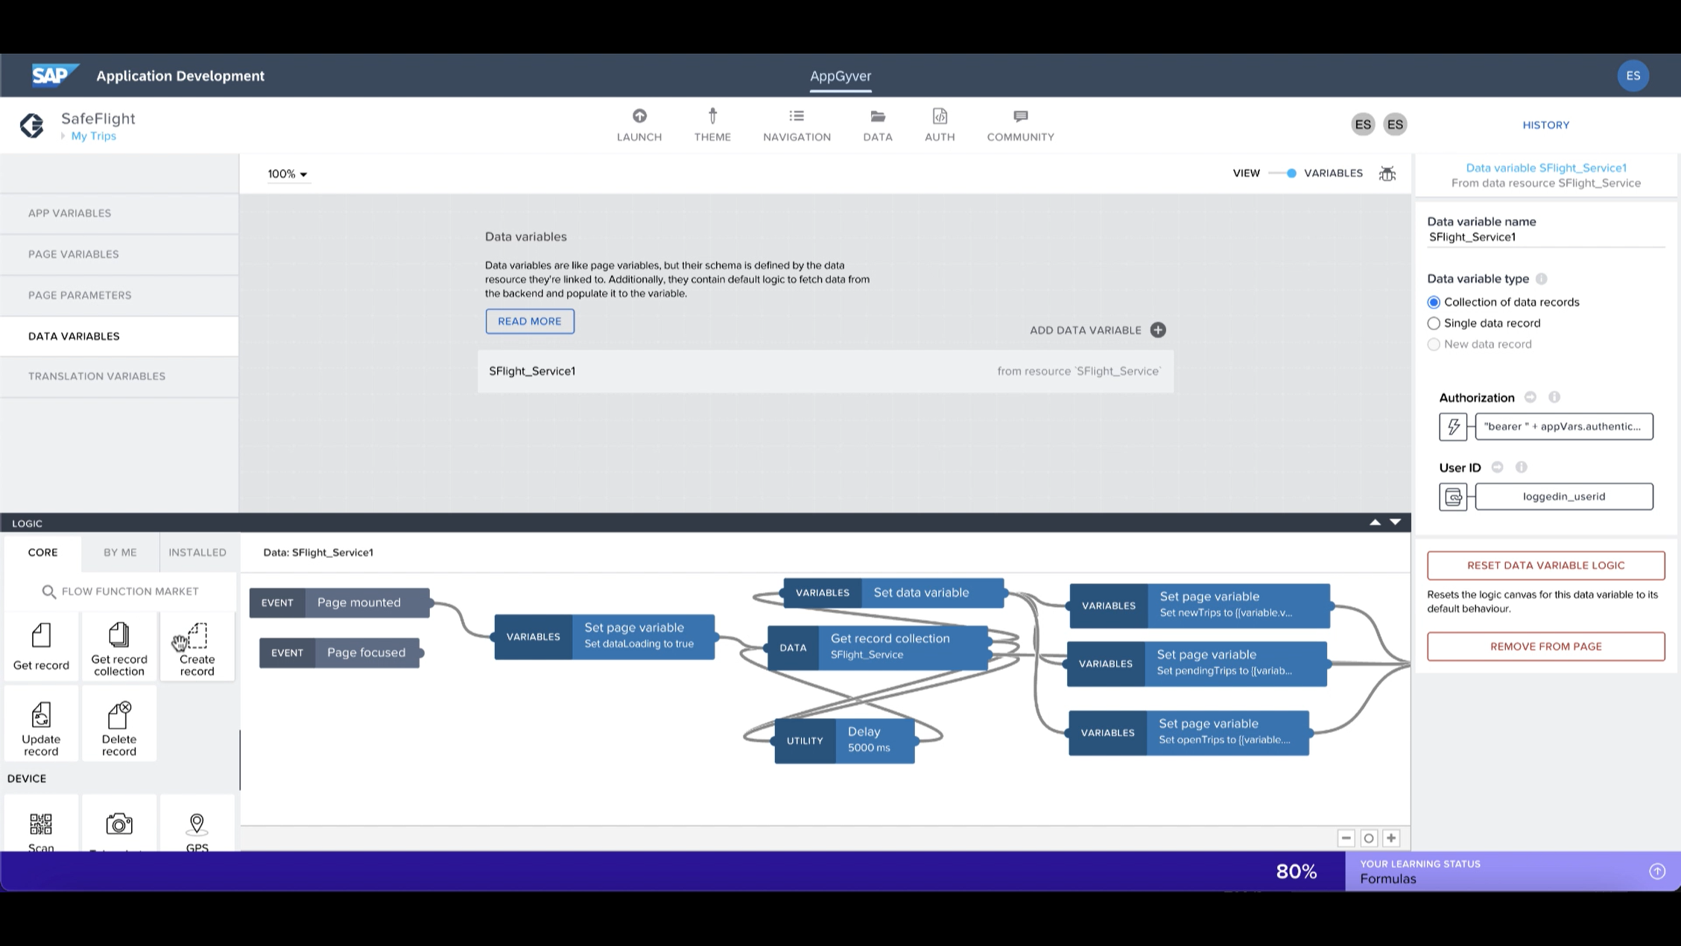Click the learning status up-arrow icon
Image resolution: width=1681 pixels, height=946 pixels.
1657,871
